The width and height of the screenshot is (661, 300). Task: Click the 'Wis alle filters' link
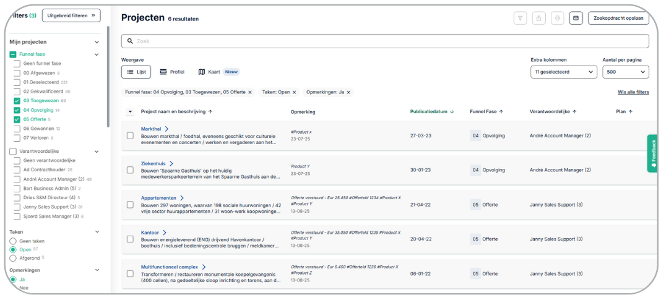(x=633, y=92)
